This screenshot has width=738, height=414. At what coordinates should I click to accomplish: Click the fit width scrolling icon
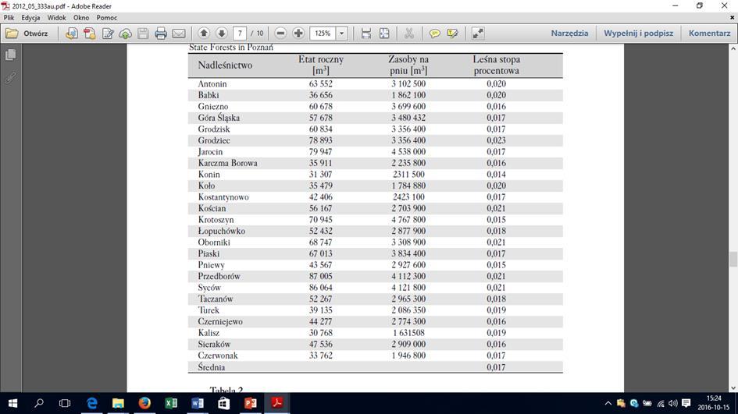366,34
